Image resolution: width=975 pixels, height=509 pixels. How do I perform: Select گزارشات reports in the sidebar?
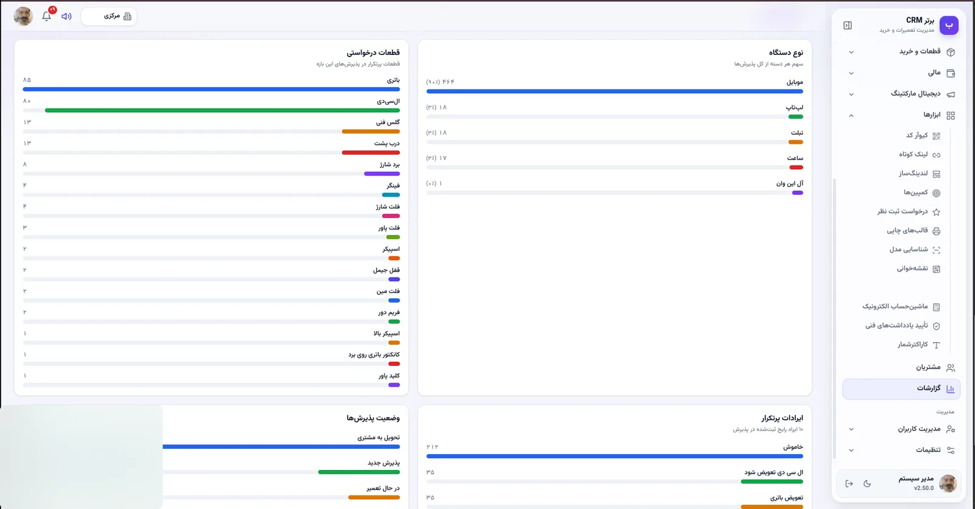pos(902,388)
